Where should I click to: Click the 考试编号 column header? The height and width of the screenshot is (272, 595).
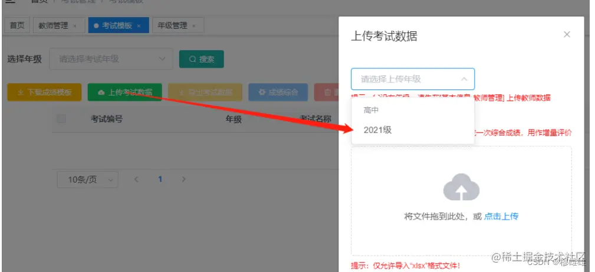coord(106,119)
